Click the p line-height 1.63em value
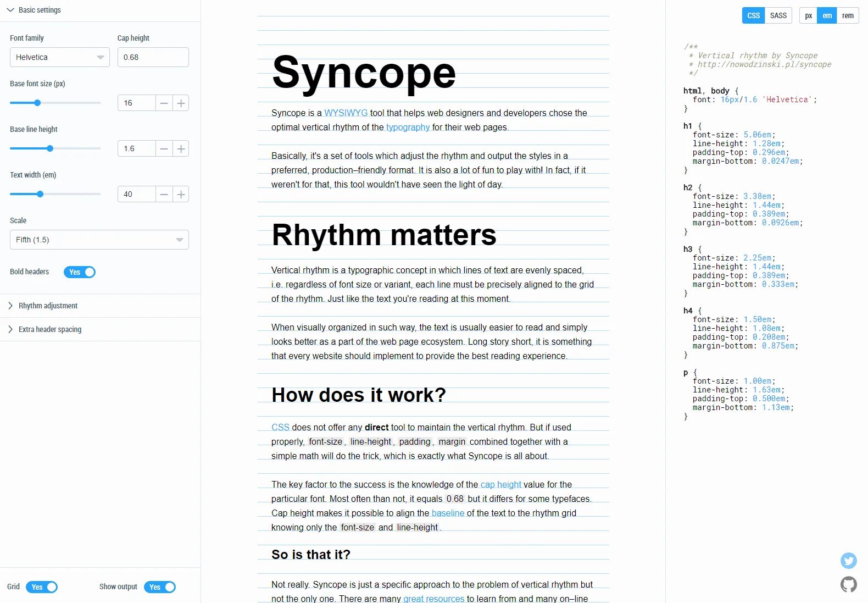 click(x=767, y=390)
